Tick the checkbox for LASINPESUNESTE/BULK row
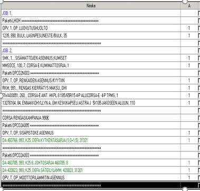 [199, 36]
